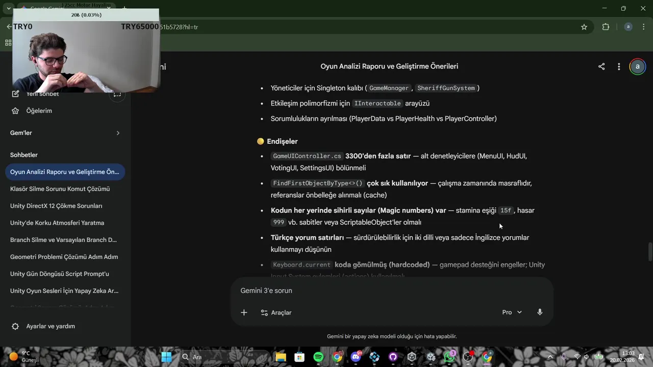Click the conversation title Oyun Analizi Raporu
Image resolution: width=653 pixels, height=367 pixels.
(389, 66)
